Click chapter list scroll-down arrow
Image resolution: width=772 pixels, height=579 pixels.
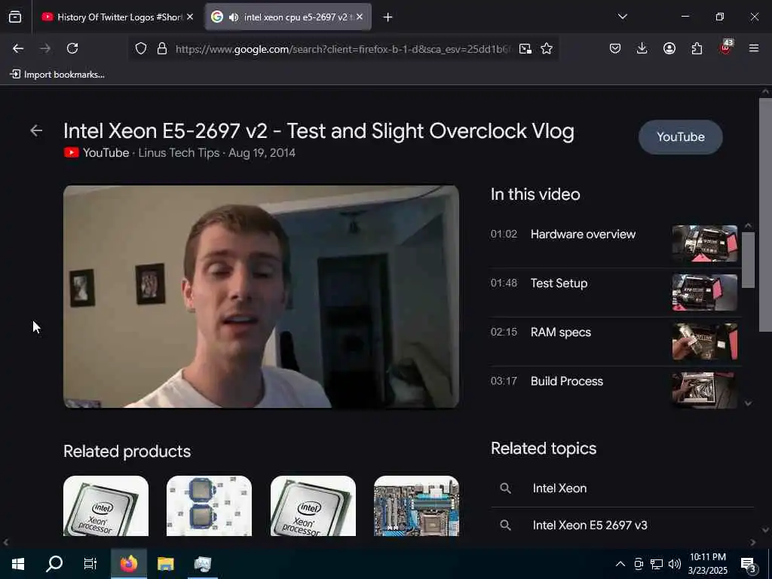pyautogui.click(x=748, y=403)
